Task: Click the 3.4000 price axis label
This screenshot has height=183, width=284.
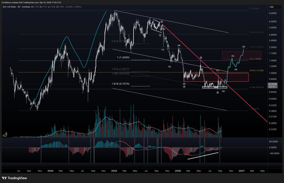Action: 273,28
